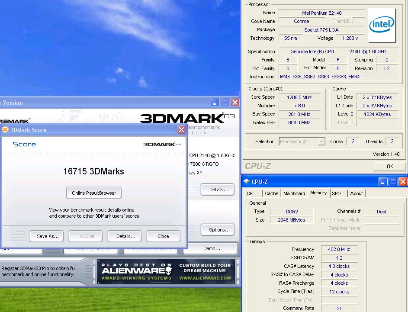
Task: Click the Intel logo in CPU-Z
Action: click(382, 25)
